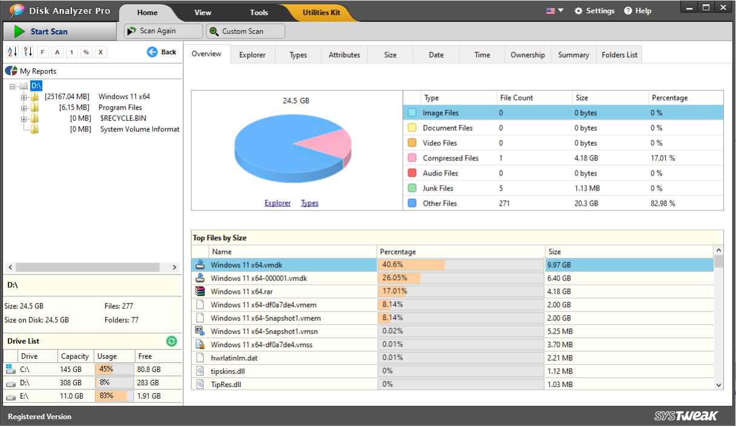Screen dimensions: 736x427
Task: Click the X icon in the sidebar toolbar
Action: (100, 51)
